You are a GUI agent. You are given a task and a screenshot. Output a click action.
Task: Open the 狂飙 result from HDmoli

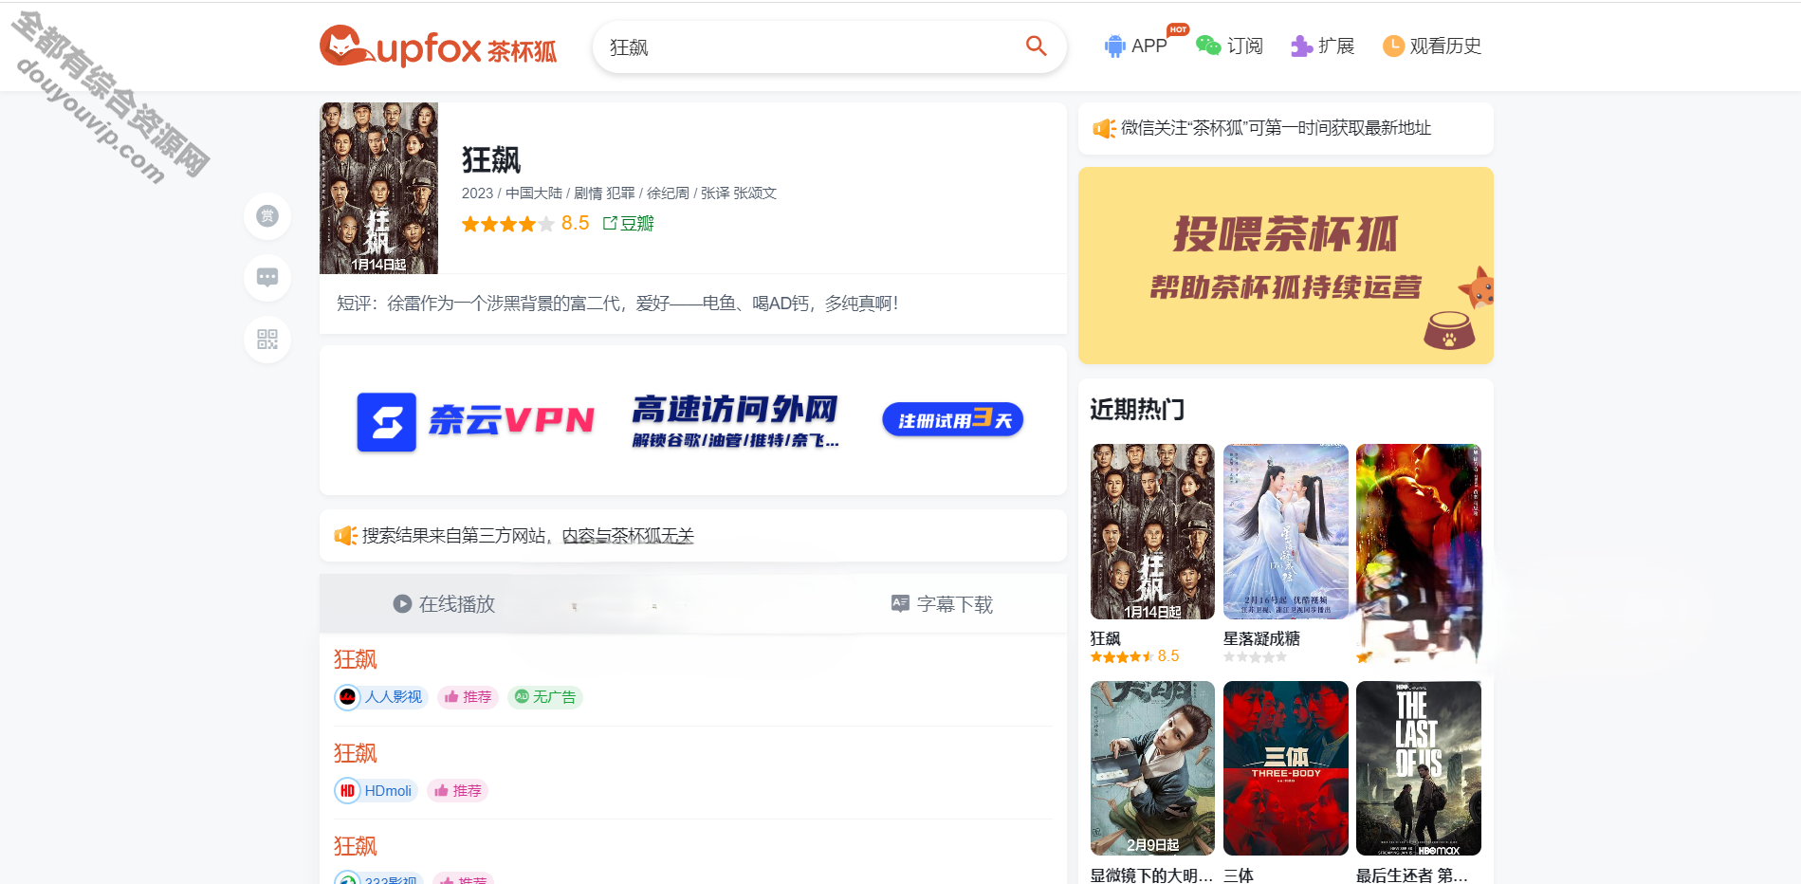(x=356, y=753)
